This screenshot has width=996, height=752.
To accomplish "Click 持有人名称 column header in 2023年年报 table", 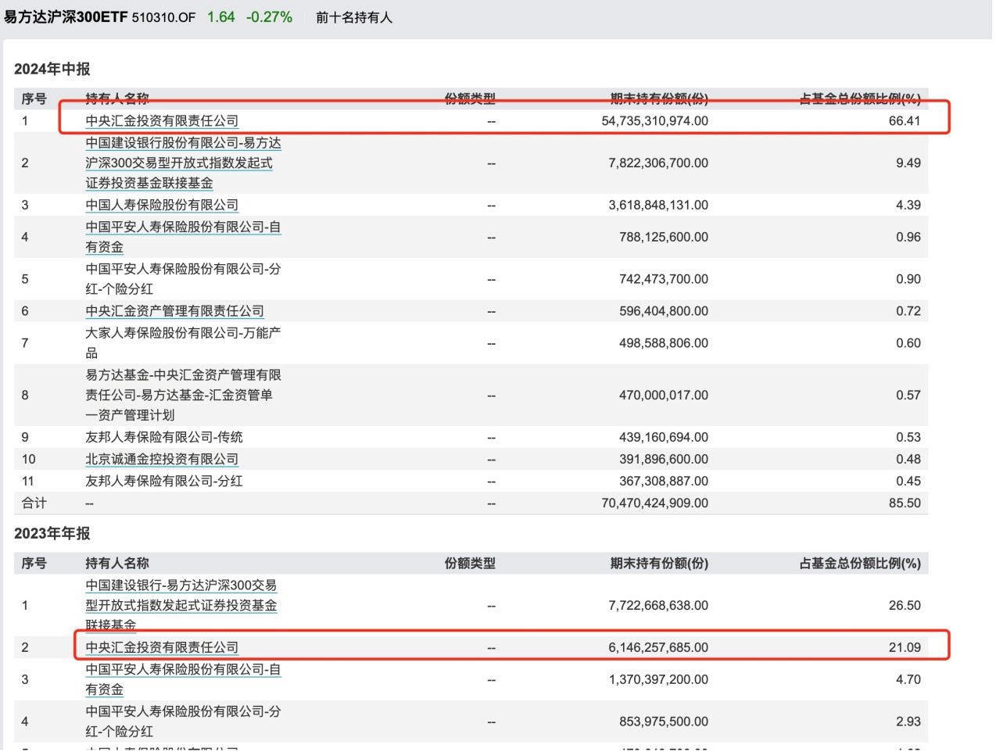I will pos(117,564).
